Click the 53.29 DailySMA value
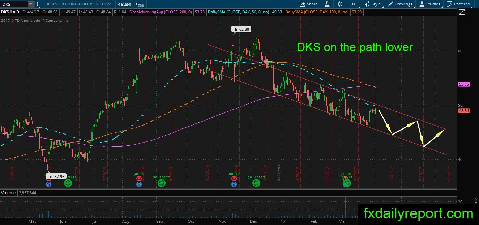479x225 pixels. click(356, 12)
